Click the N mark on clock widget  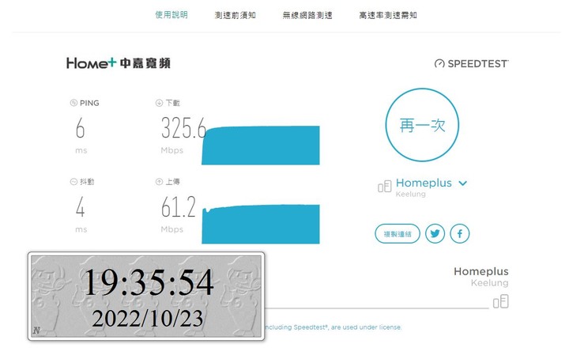click(36, 331)
